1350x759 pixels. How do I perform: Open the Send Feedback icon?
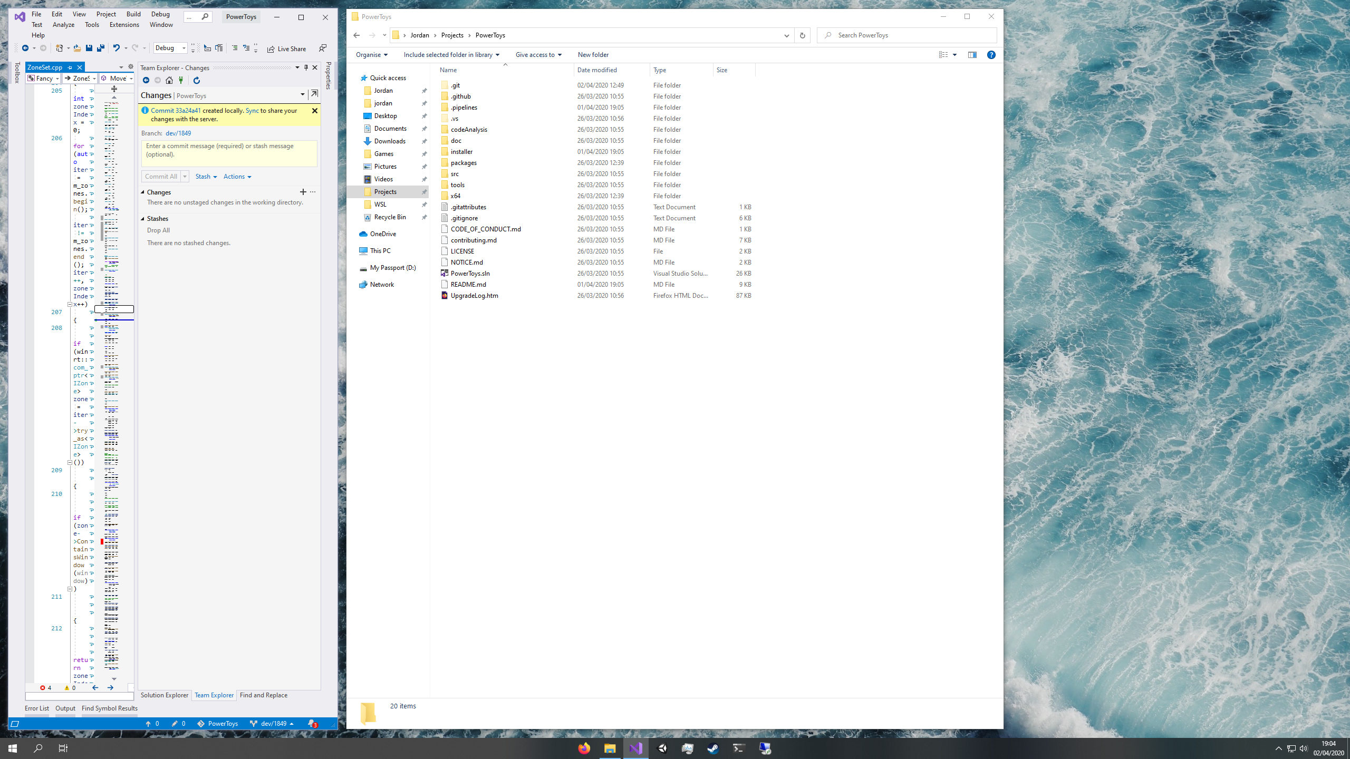pyautogui.click(x=323, y=48)
